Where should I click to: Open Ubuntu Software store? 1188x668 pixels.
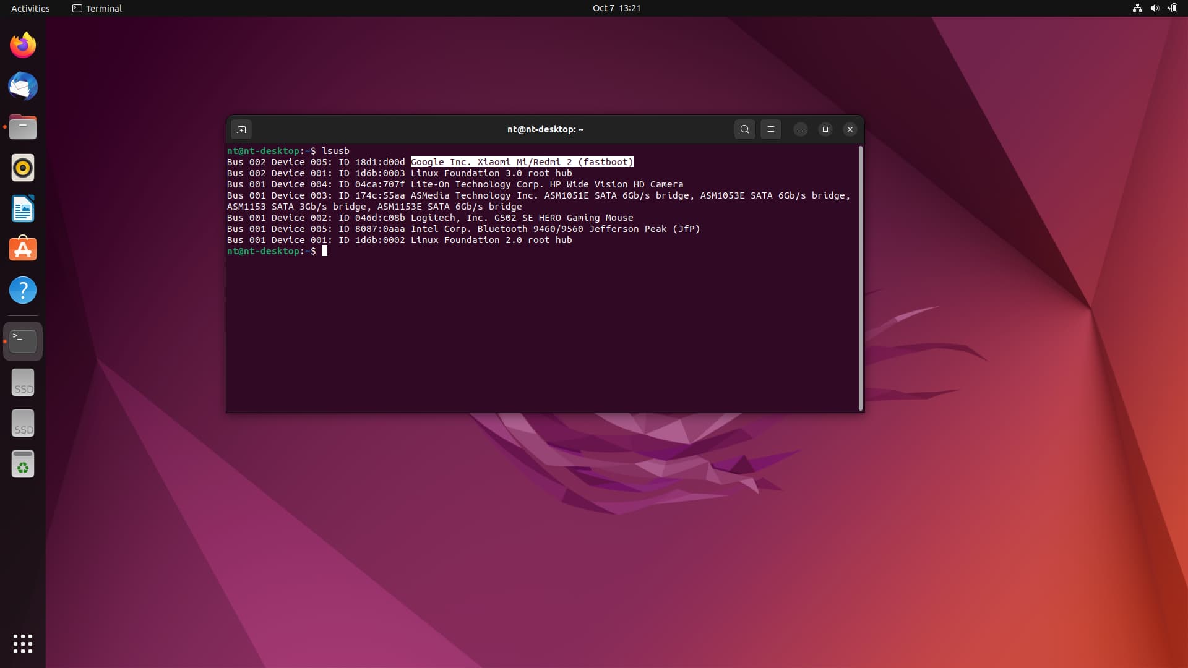23,249
